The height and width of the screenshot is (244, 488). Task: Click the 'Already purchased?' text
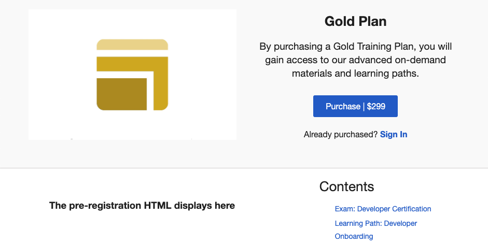click(x=341, y=134)
